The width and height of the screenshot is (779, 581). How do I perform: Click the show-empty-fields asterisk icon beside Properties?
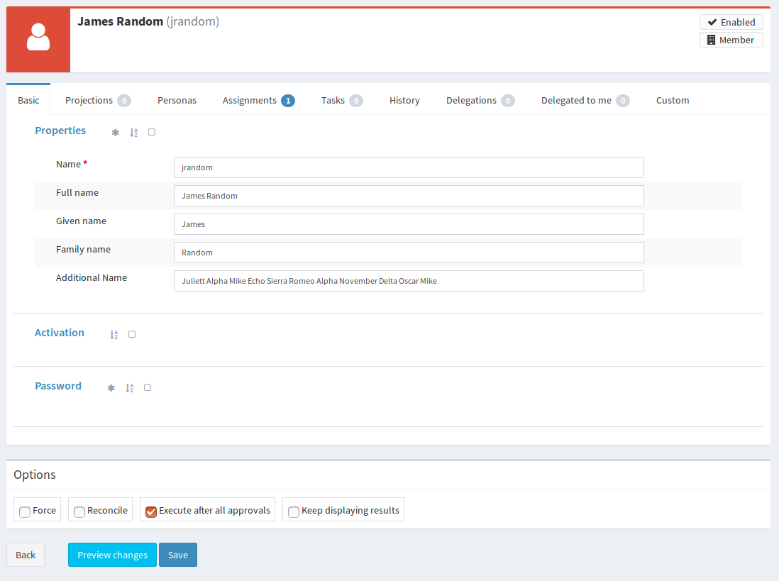[x=116, y=133]
